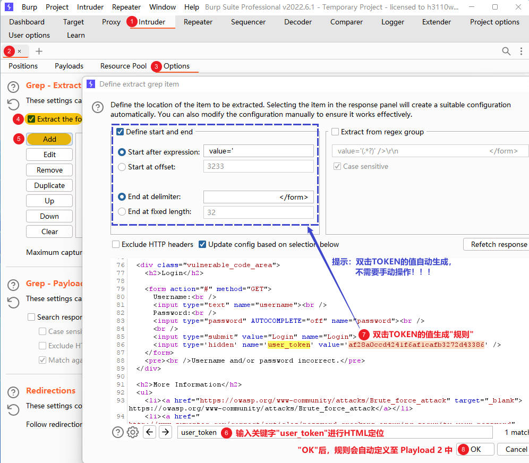Toggle Define start and end checkbox
529x463 pixels.
[x=120, y=132]
